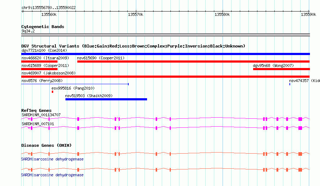
Task: Open the SARDH|NM_007101 transcript label
Action: tap(38, 124)
